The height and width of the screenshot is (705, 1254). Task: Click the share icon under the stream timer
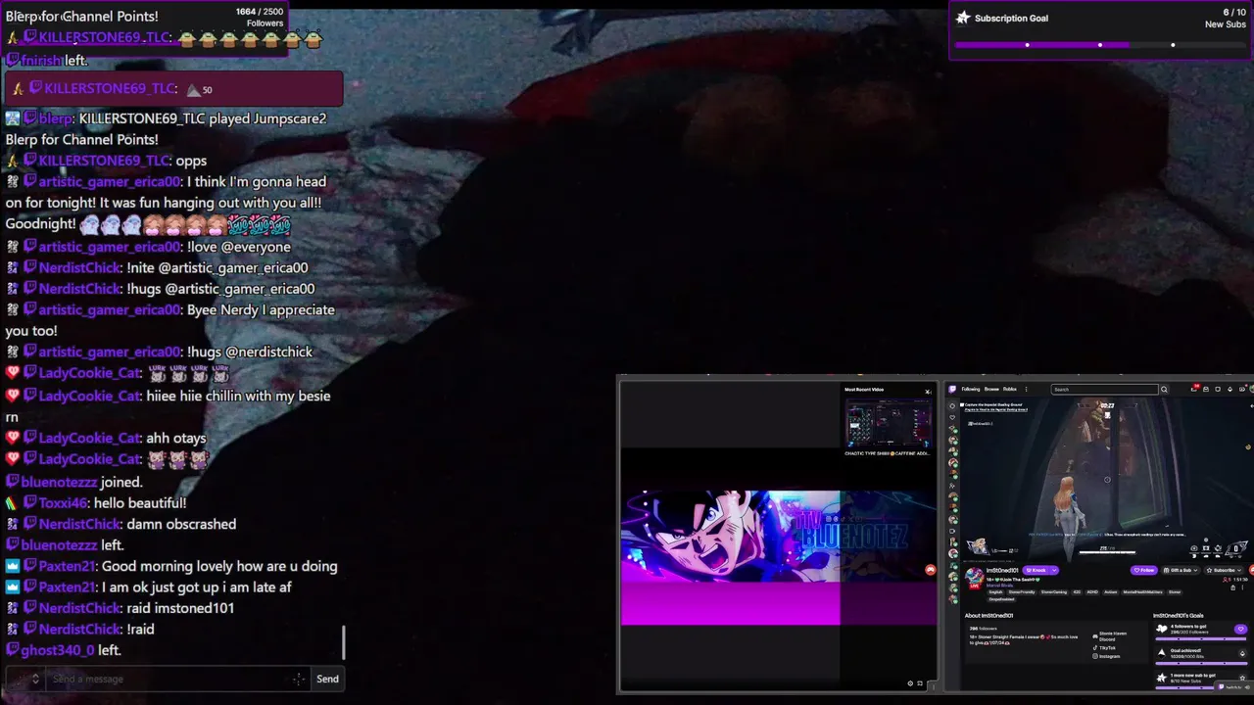coord(1232,587)
